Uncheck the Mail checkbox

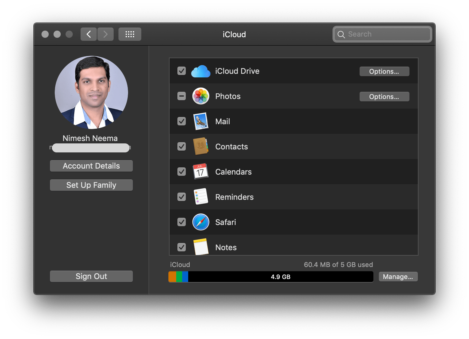pos(182,121)
